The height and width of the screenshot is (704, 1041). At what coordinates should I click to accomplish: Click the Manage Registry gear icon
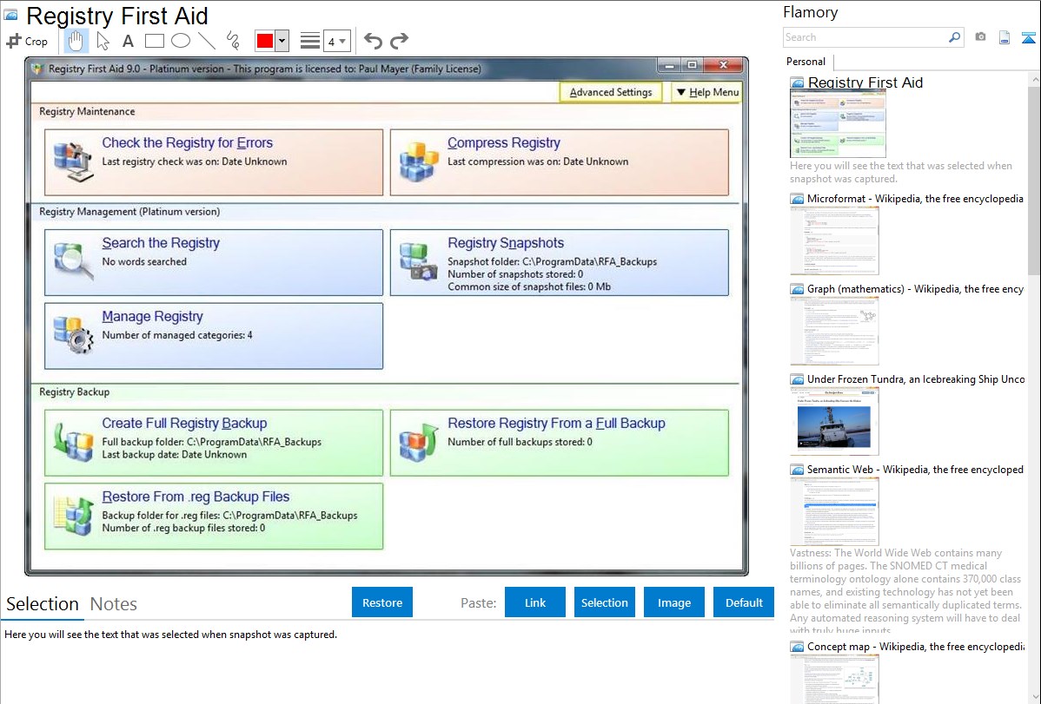pyautogui.click(x=73, y=334)
